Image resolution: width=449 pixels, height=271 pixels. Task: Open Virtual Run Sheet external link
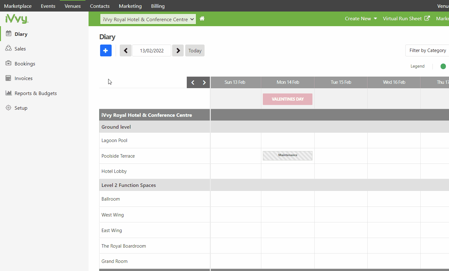[x=406, y=19]
